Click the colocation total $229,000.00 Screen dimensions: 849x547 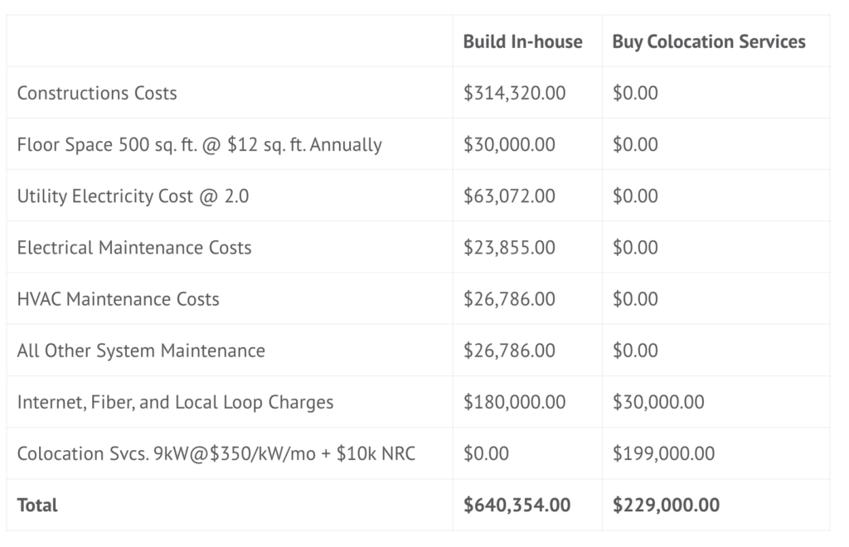[666, 505]
